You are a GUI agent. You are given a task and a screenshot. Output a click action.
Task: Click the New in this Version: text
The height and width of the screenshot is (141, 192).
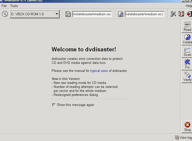(x=66, y=79)
